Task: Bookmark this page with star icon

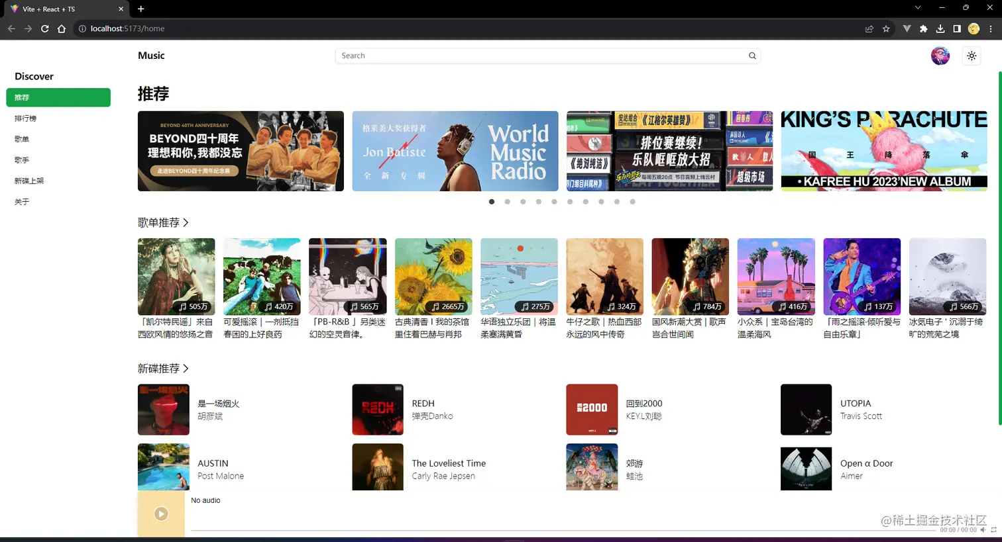Action: pyautogui.click(x=886, y=28)
